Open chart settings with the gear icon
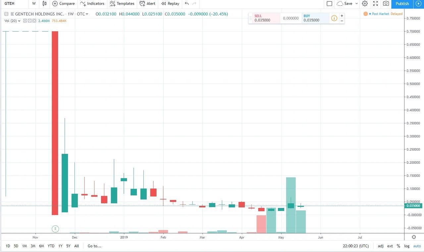The image size is (424, 252). pos(365,4)
